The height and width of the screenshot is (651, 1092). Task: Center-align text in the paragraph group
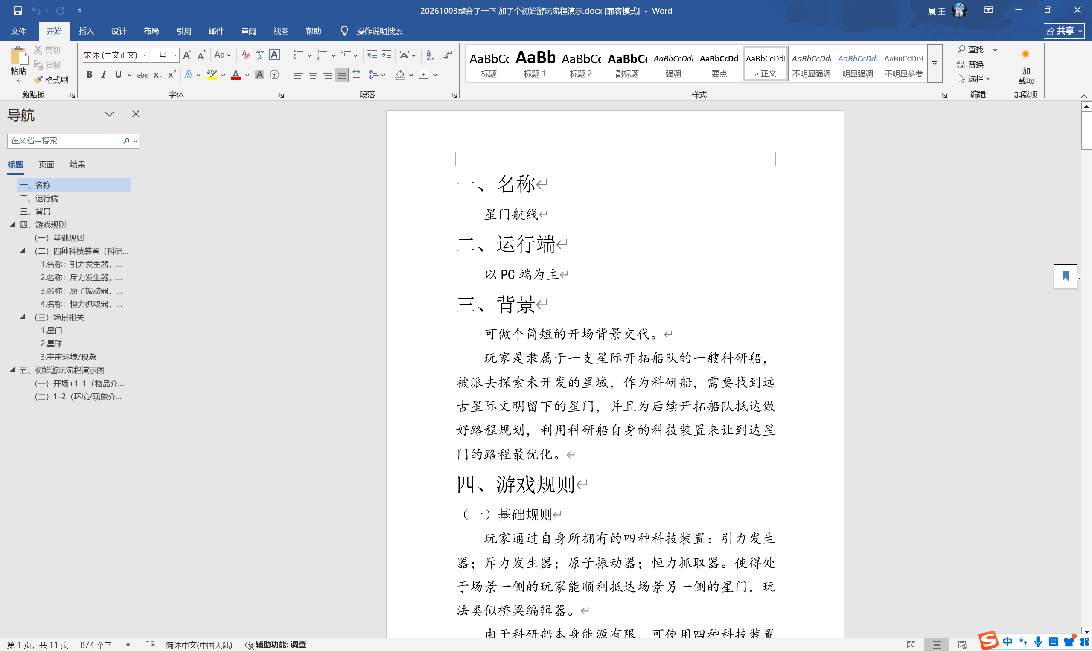click(x=312, y=75)
